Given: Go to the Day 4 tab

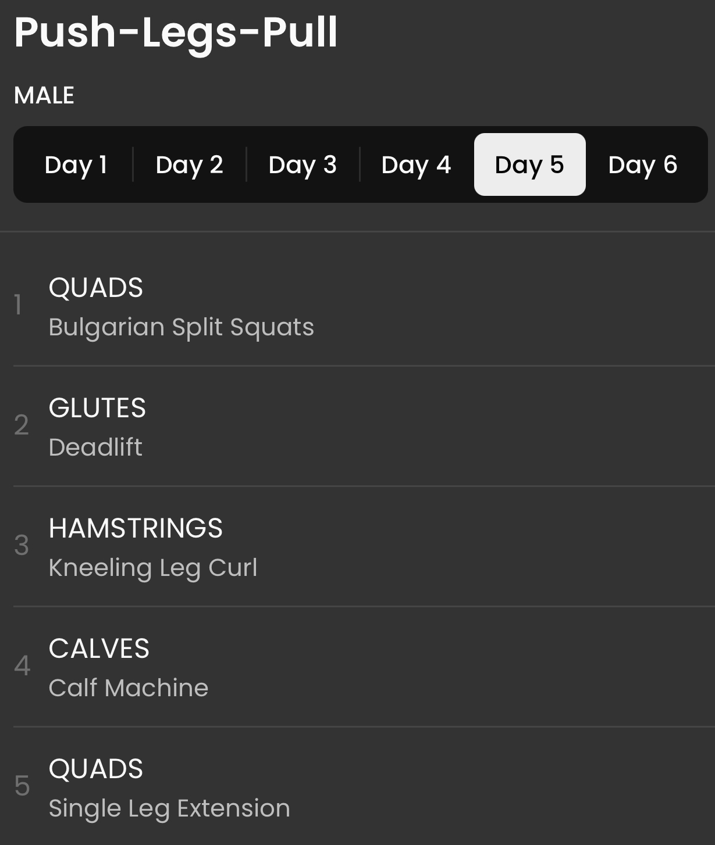Looking at the screenshot, I should coord(416,164).
